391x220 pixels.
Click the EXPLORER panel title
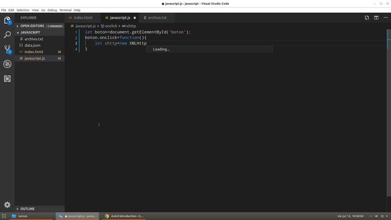point(29,18)
